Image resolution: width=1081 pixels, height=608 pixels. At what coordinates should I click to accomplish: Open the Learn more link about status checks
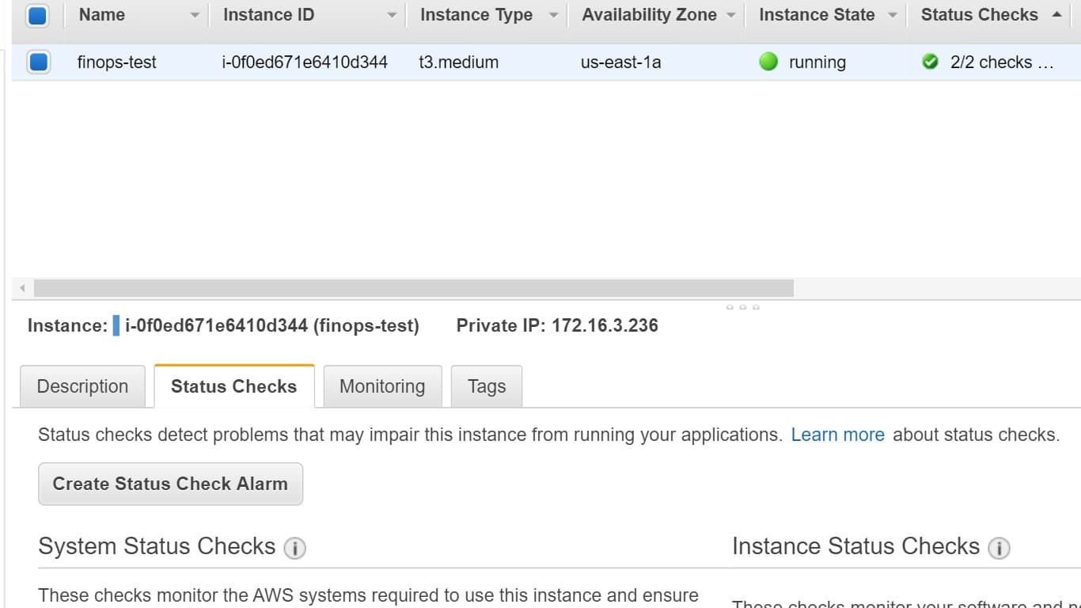click(x=837, y=434)
